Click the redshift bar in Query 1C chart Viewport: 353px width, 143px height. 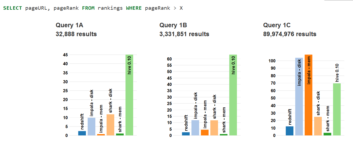[289, 131]
